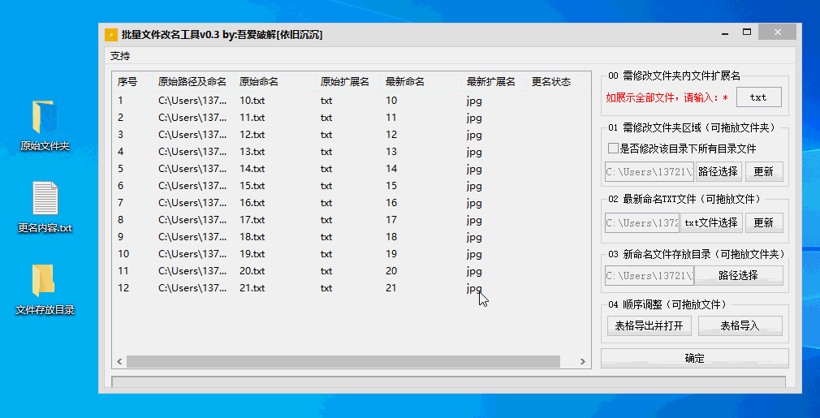Open the 支持 menu

coord(120,56)
